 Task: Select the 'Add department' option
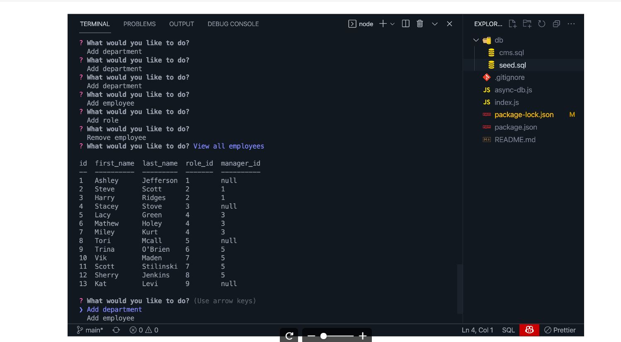tap(114, 309)
